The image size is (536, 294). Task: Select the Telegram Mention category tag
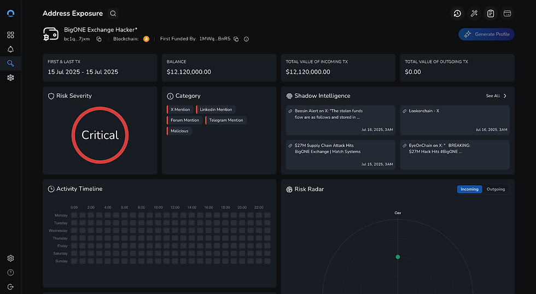click(225, 120)
